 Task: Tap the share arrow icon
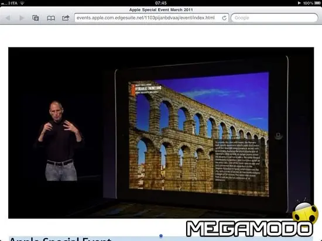[66, 18]
